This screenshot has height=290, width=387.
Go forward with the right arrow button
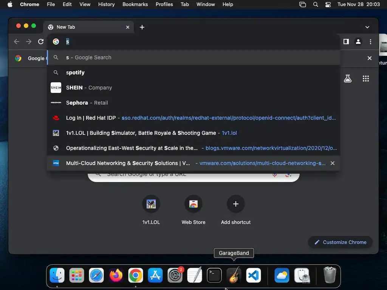pyautogui.click(x=29, y=42)
